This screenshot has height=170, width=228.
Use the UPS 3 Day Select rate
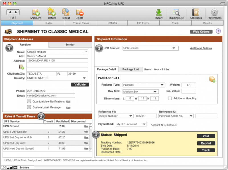86,132
